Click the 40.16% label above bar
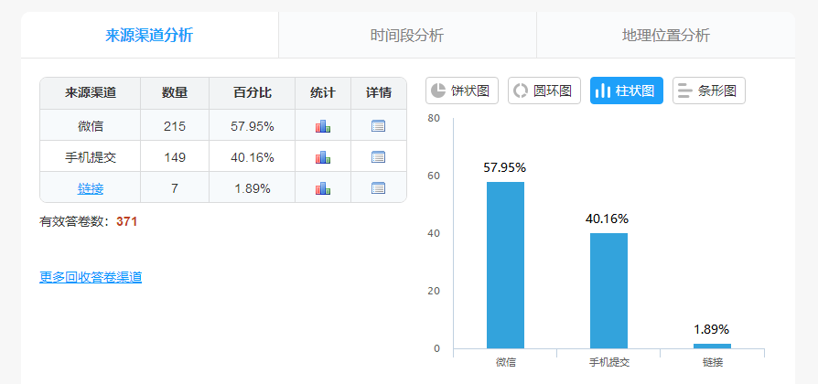The height and width of the screenshot is (384, 818). [x=607, y=219]
